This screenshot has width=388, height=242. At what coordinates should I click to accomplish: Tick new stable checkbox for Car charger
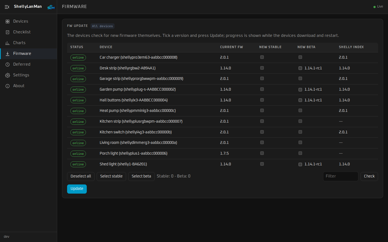point(262,57)
